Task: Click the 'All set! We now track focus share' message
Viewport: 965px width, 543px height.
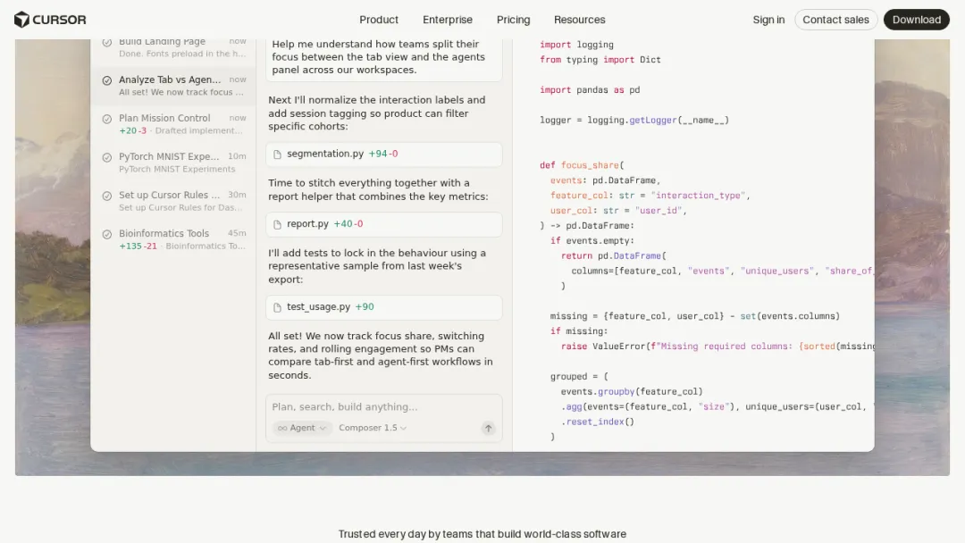Action: coord(381,355)
